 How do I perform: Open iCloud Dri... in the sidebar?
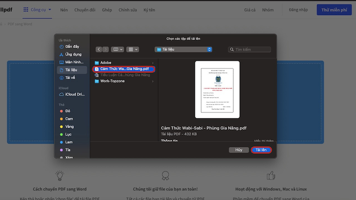72,94
